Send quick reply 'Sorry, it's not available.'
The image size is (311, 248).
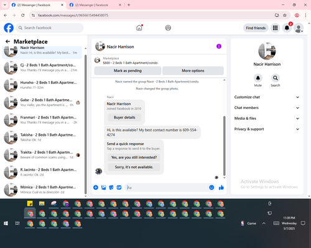pyautogui.click(x=134, y=167)
